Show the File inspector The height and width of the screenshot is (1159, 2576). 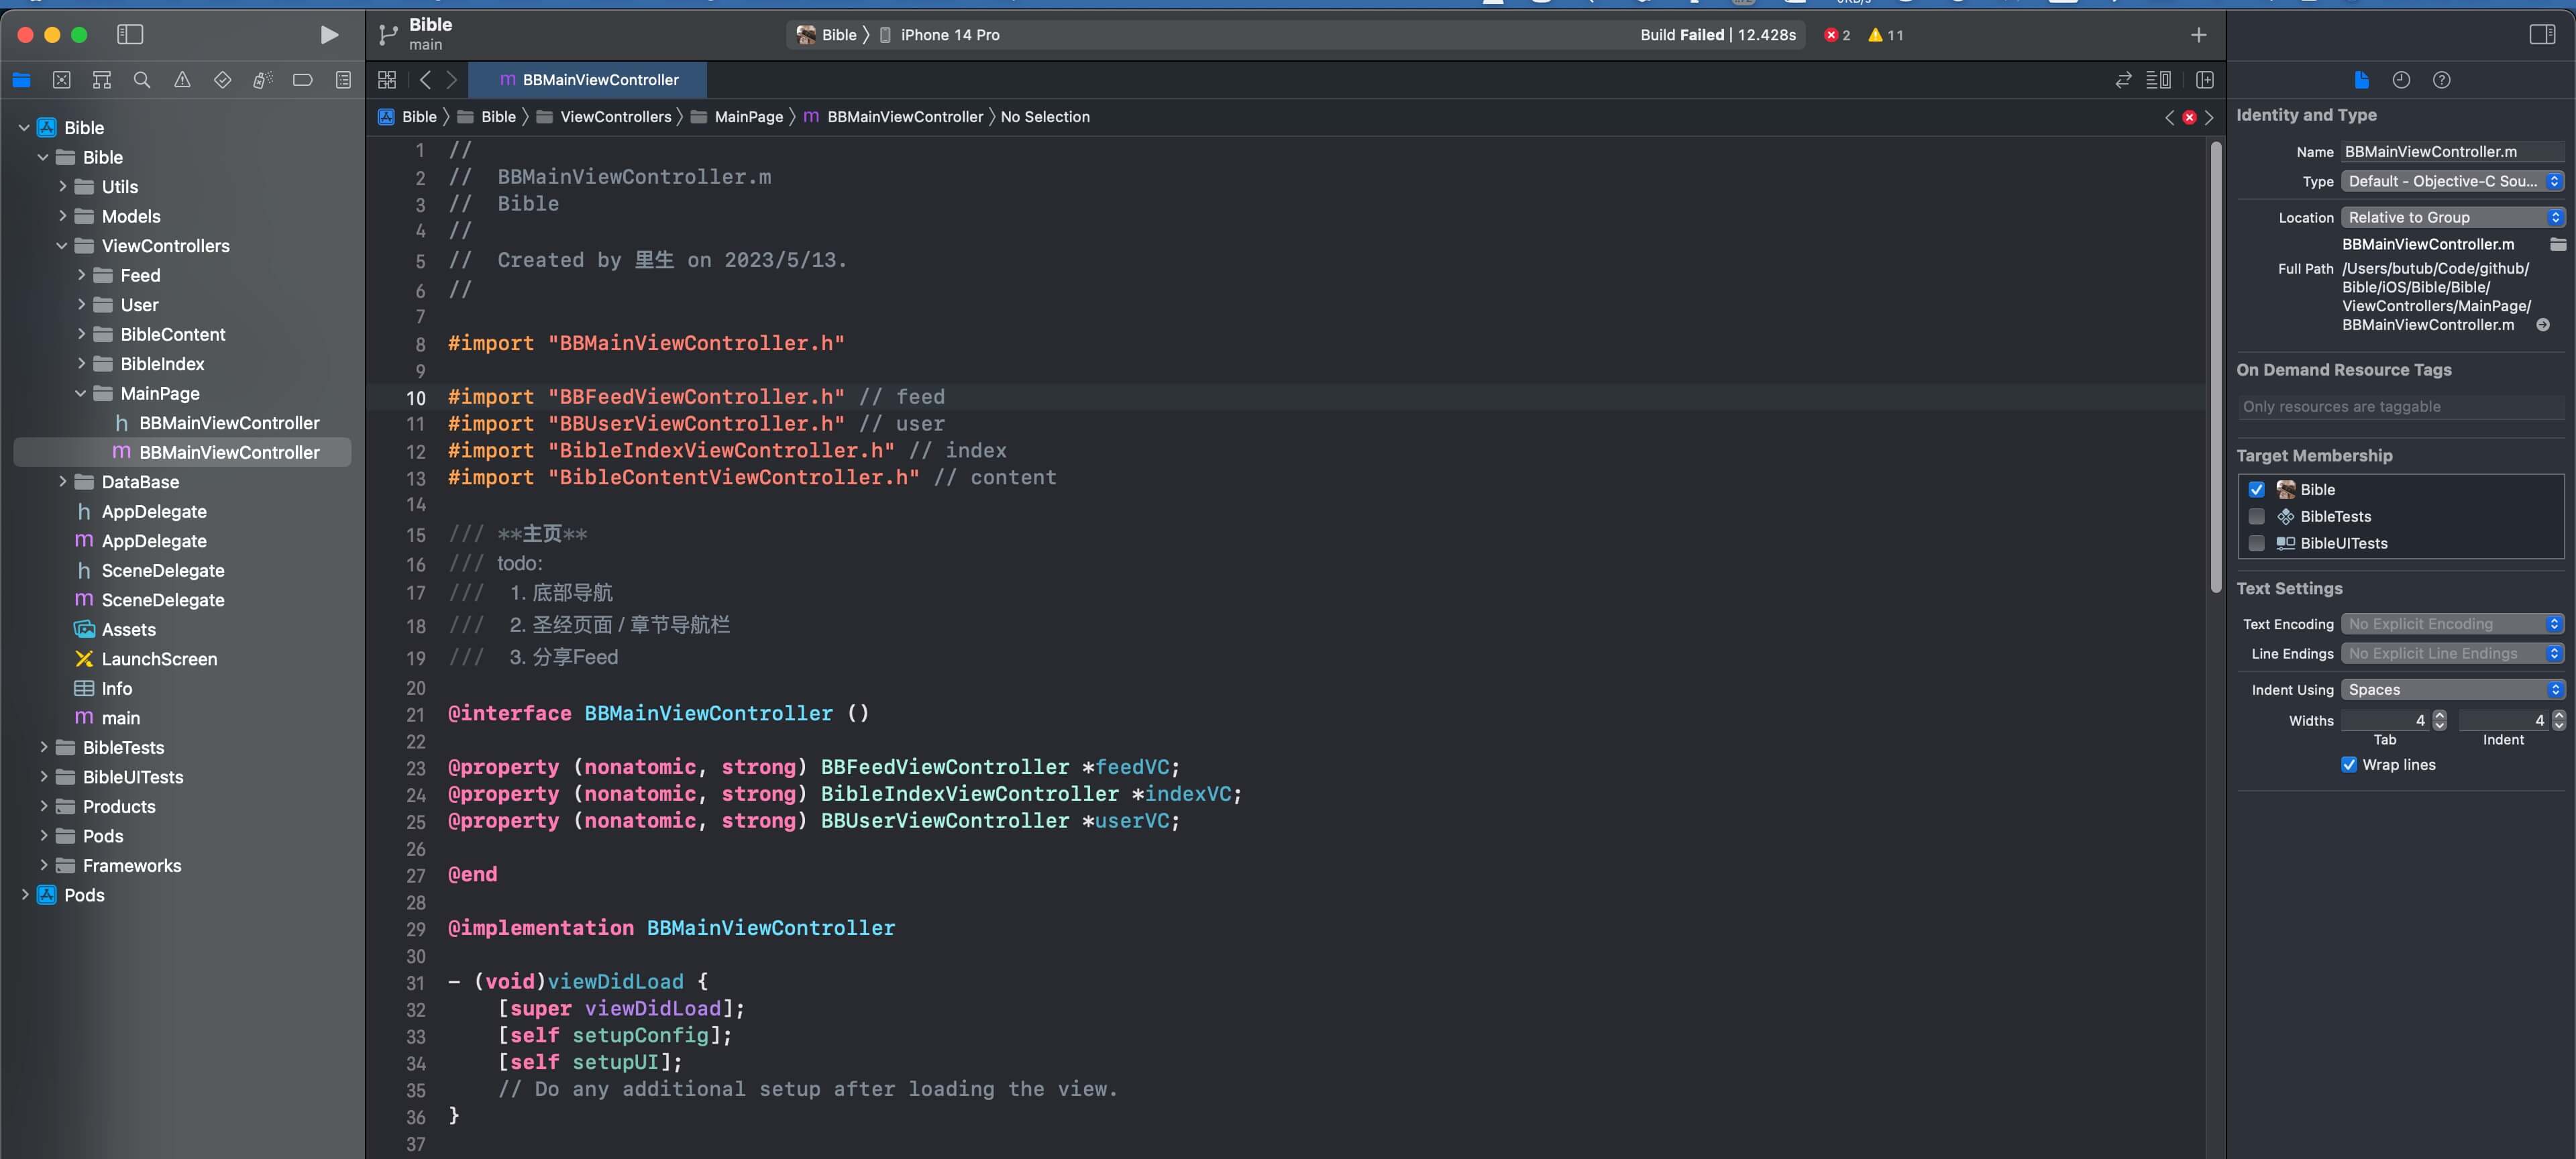pyautogui.click(x=2361, y=80)
